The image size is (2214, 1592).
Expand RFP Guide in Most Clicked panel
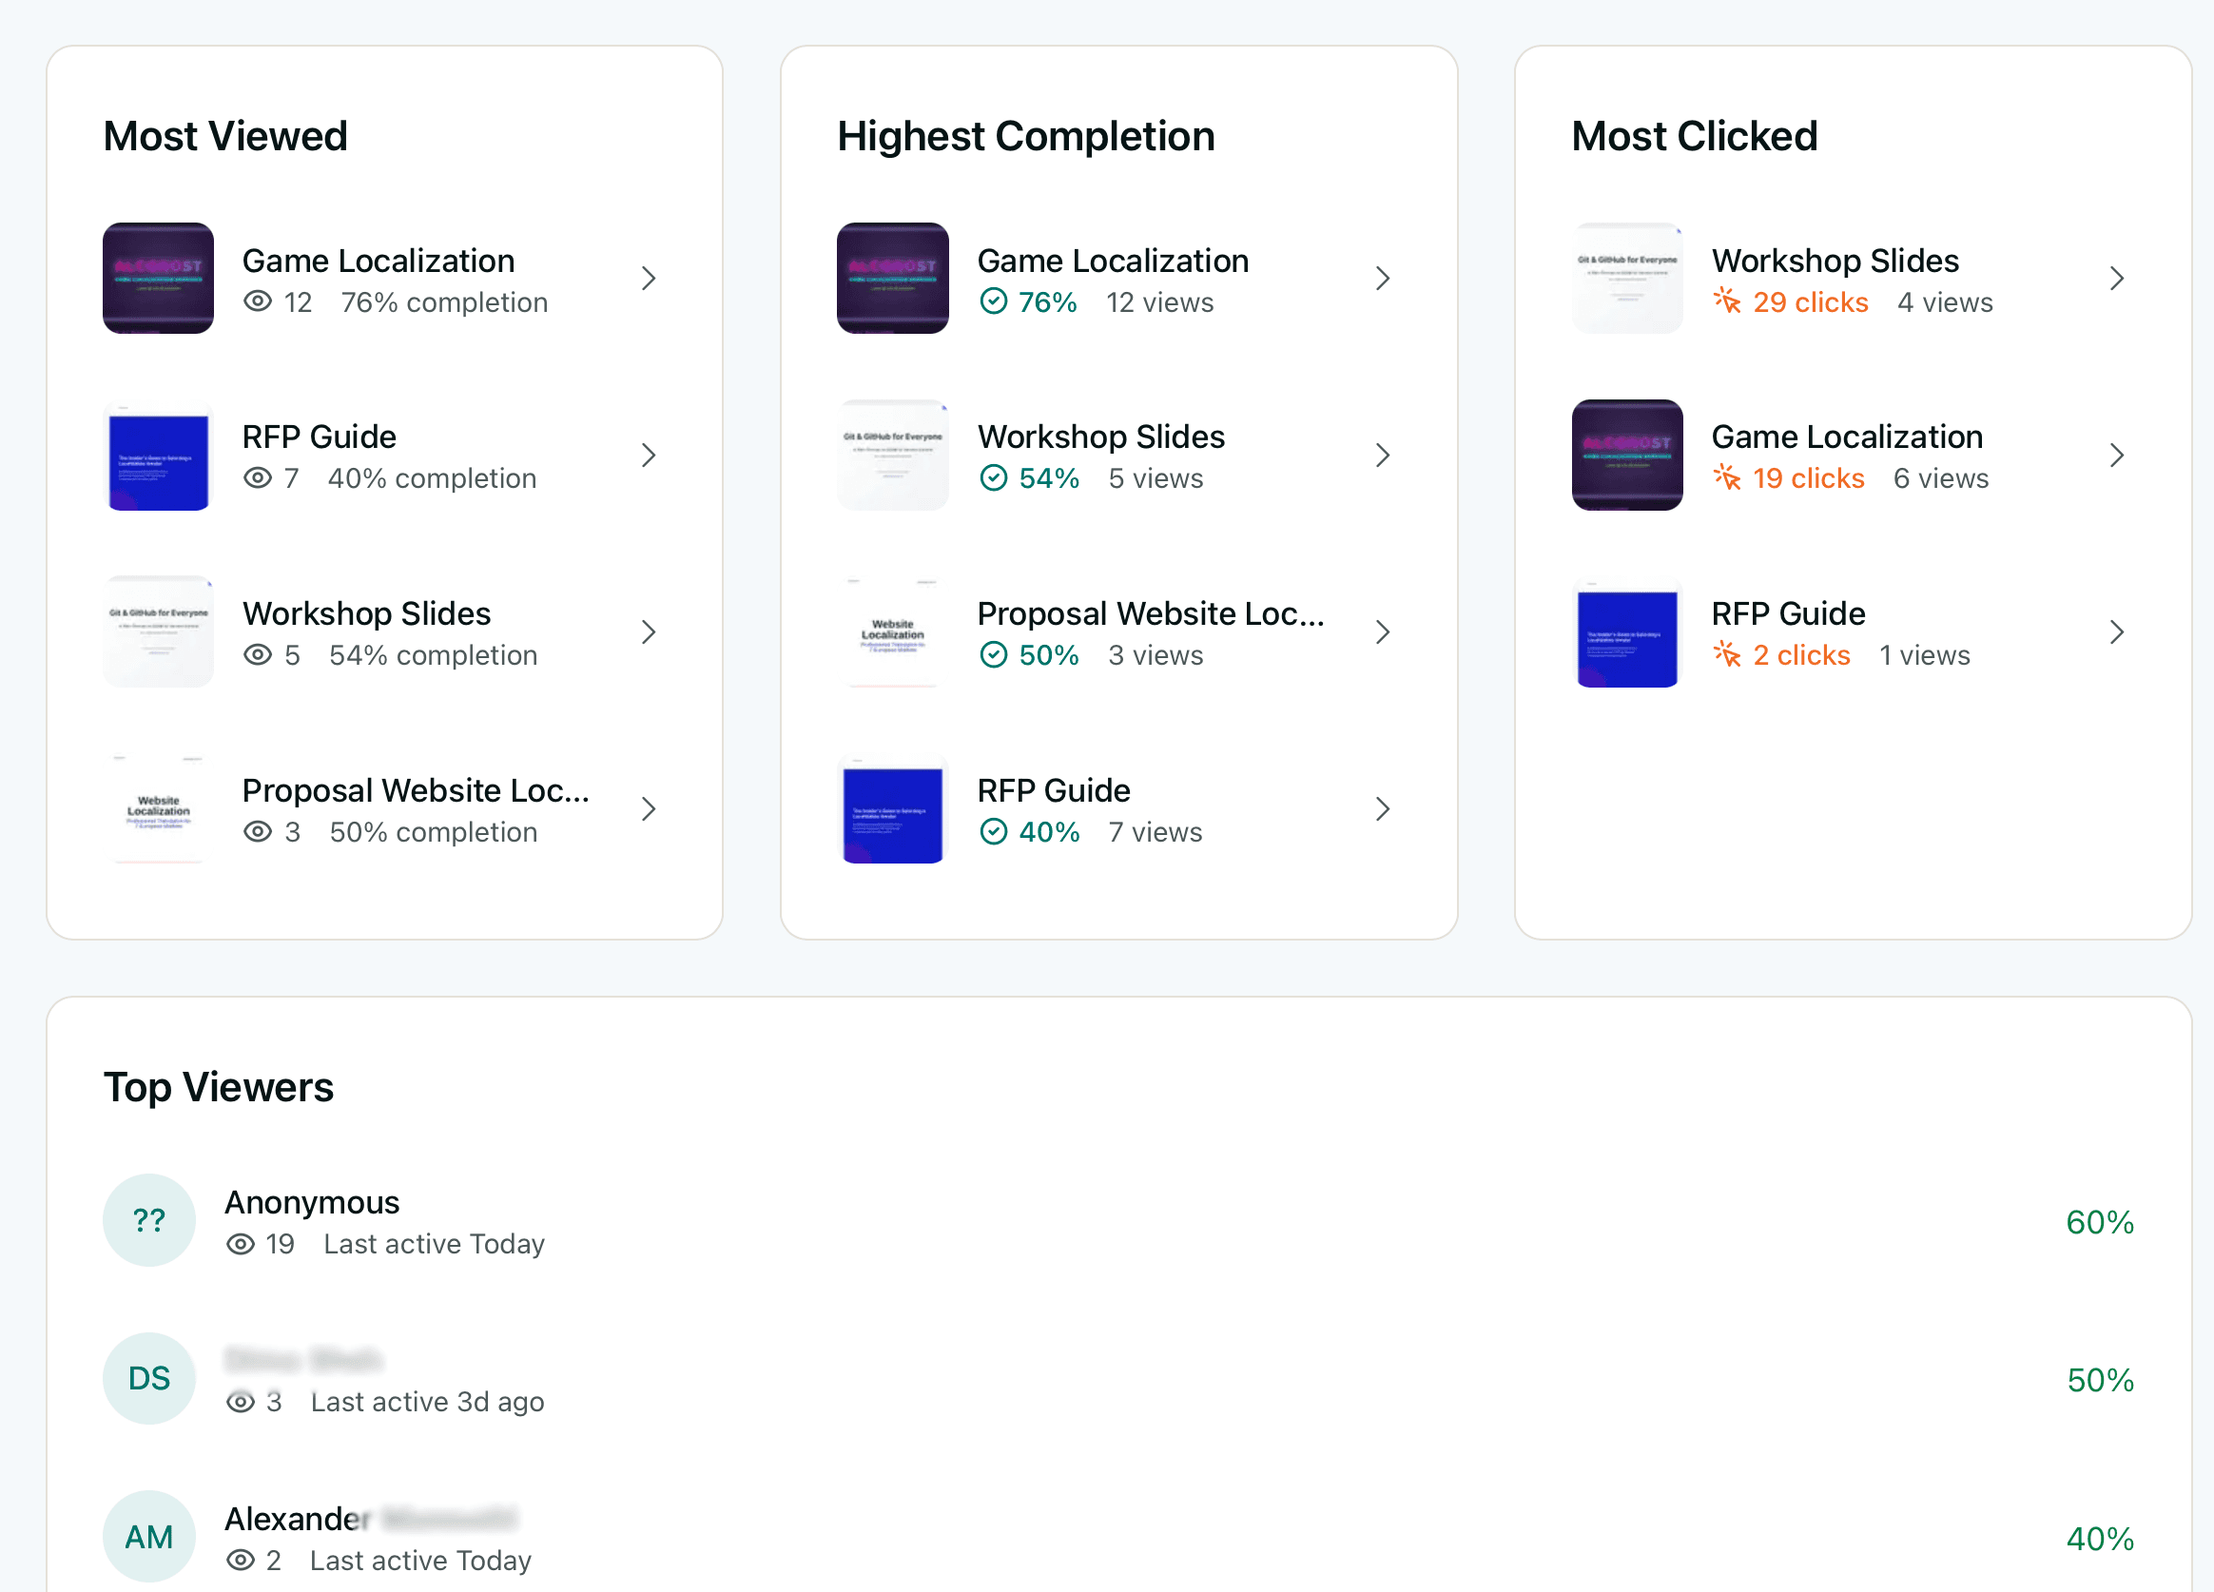(2117, 631)
